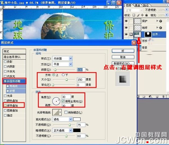Enable the 渐变叠加 gradient overlay checkbox
The image size is (169, 145).
tap(5, 106)
